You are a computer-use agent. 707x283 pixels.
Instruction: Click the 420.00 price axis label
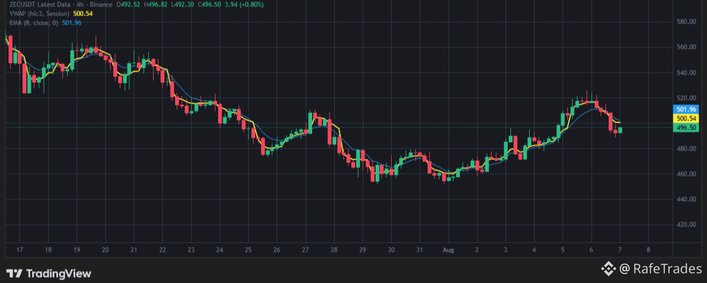coord(685,224)
